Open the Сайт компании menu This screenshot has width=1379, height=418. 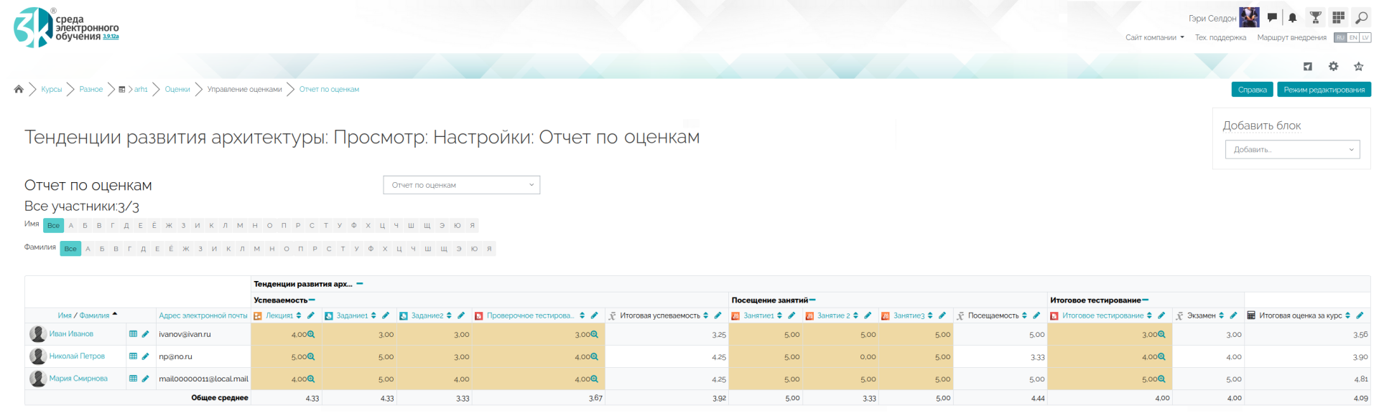click(x=1154, y=37)
